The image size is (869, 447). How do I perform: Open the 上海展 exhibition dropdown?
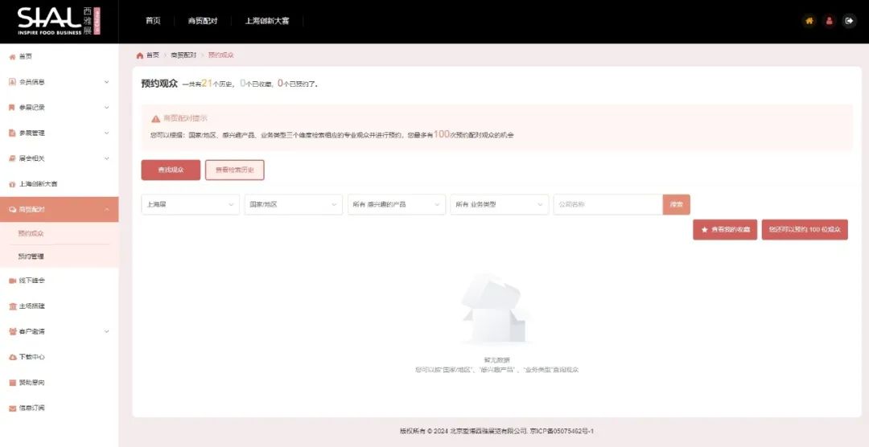pos(190,205)
